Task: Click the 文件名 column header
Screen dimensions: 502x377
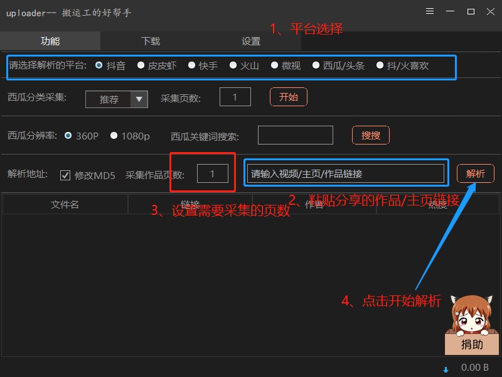Action: pos(65,204)
